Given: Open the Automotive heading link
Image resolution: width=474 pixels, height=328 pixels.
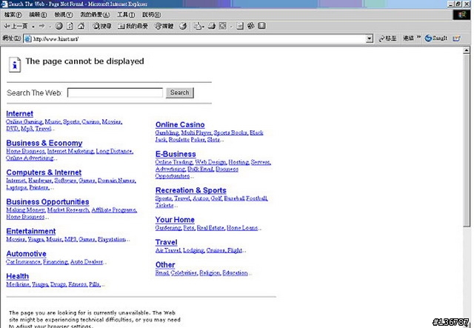Looking at the screenshot, I should click(27, 254).
